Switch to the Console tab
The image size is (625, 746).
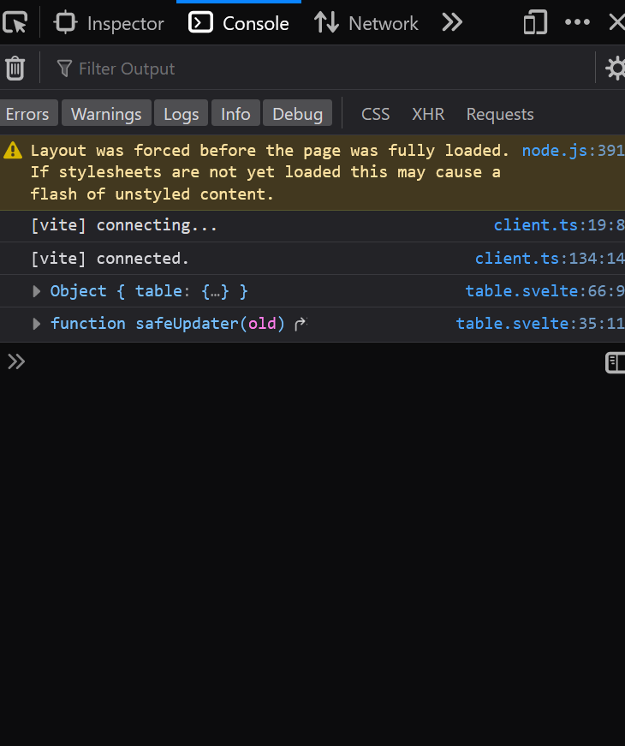click(x=239, y=23)
